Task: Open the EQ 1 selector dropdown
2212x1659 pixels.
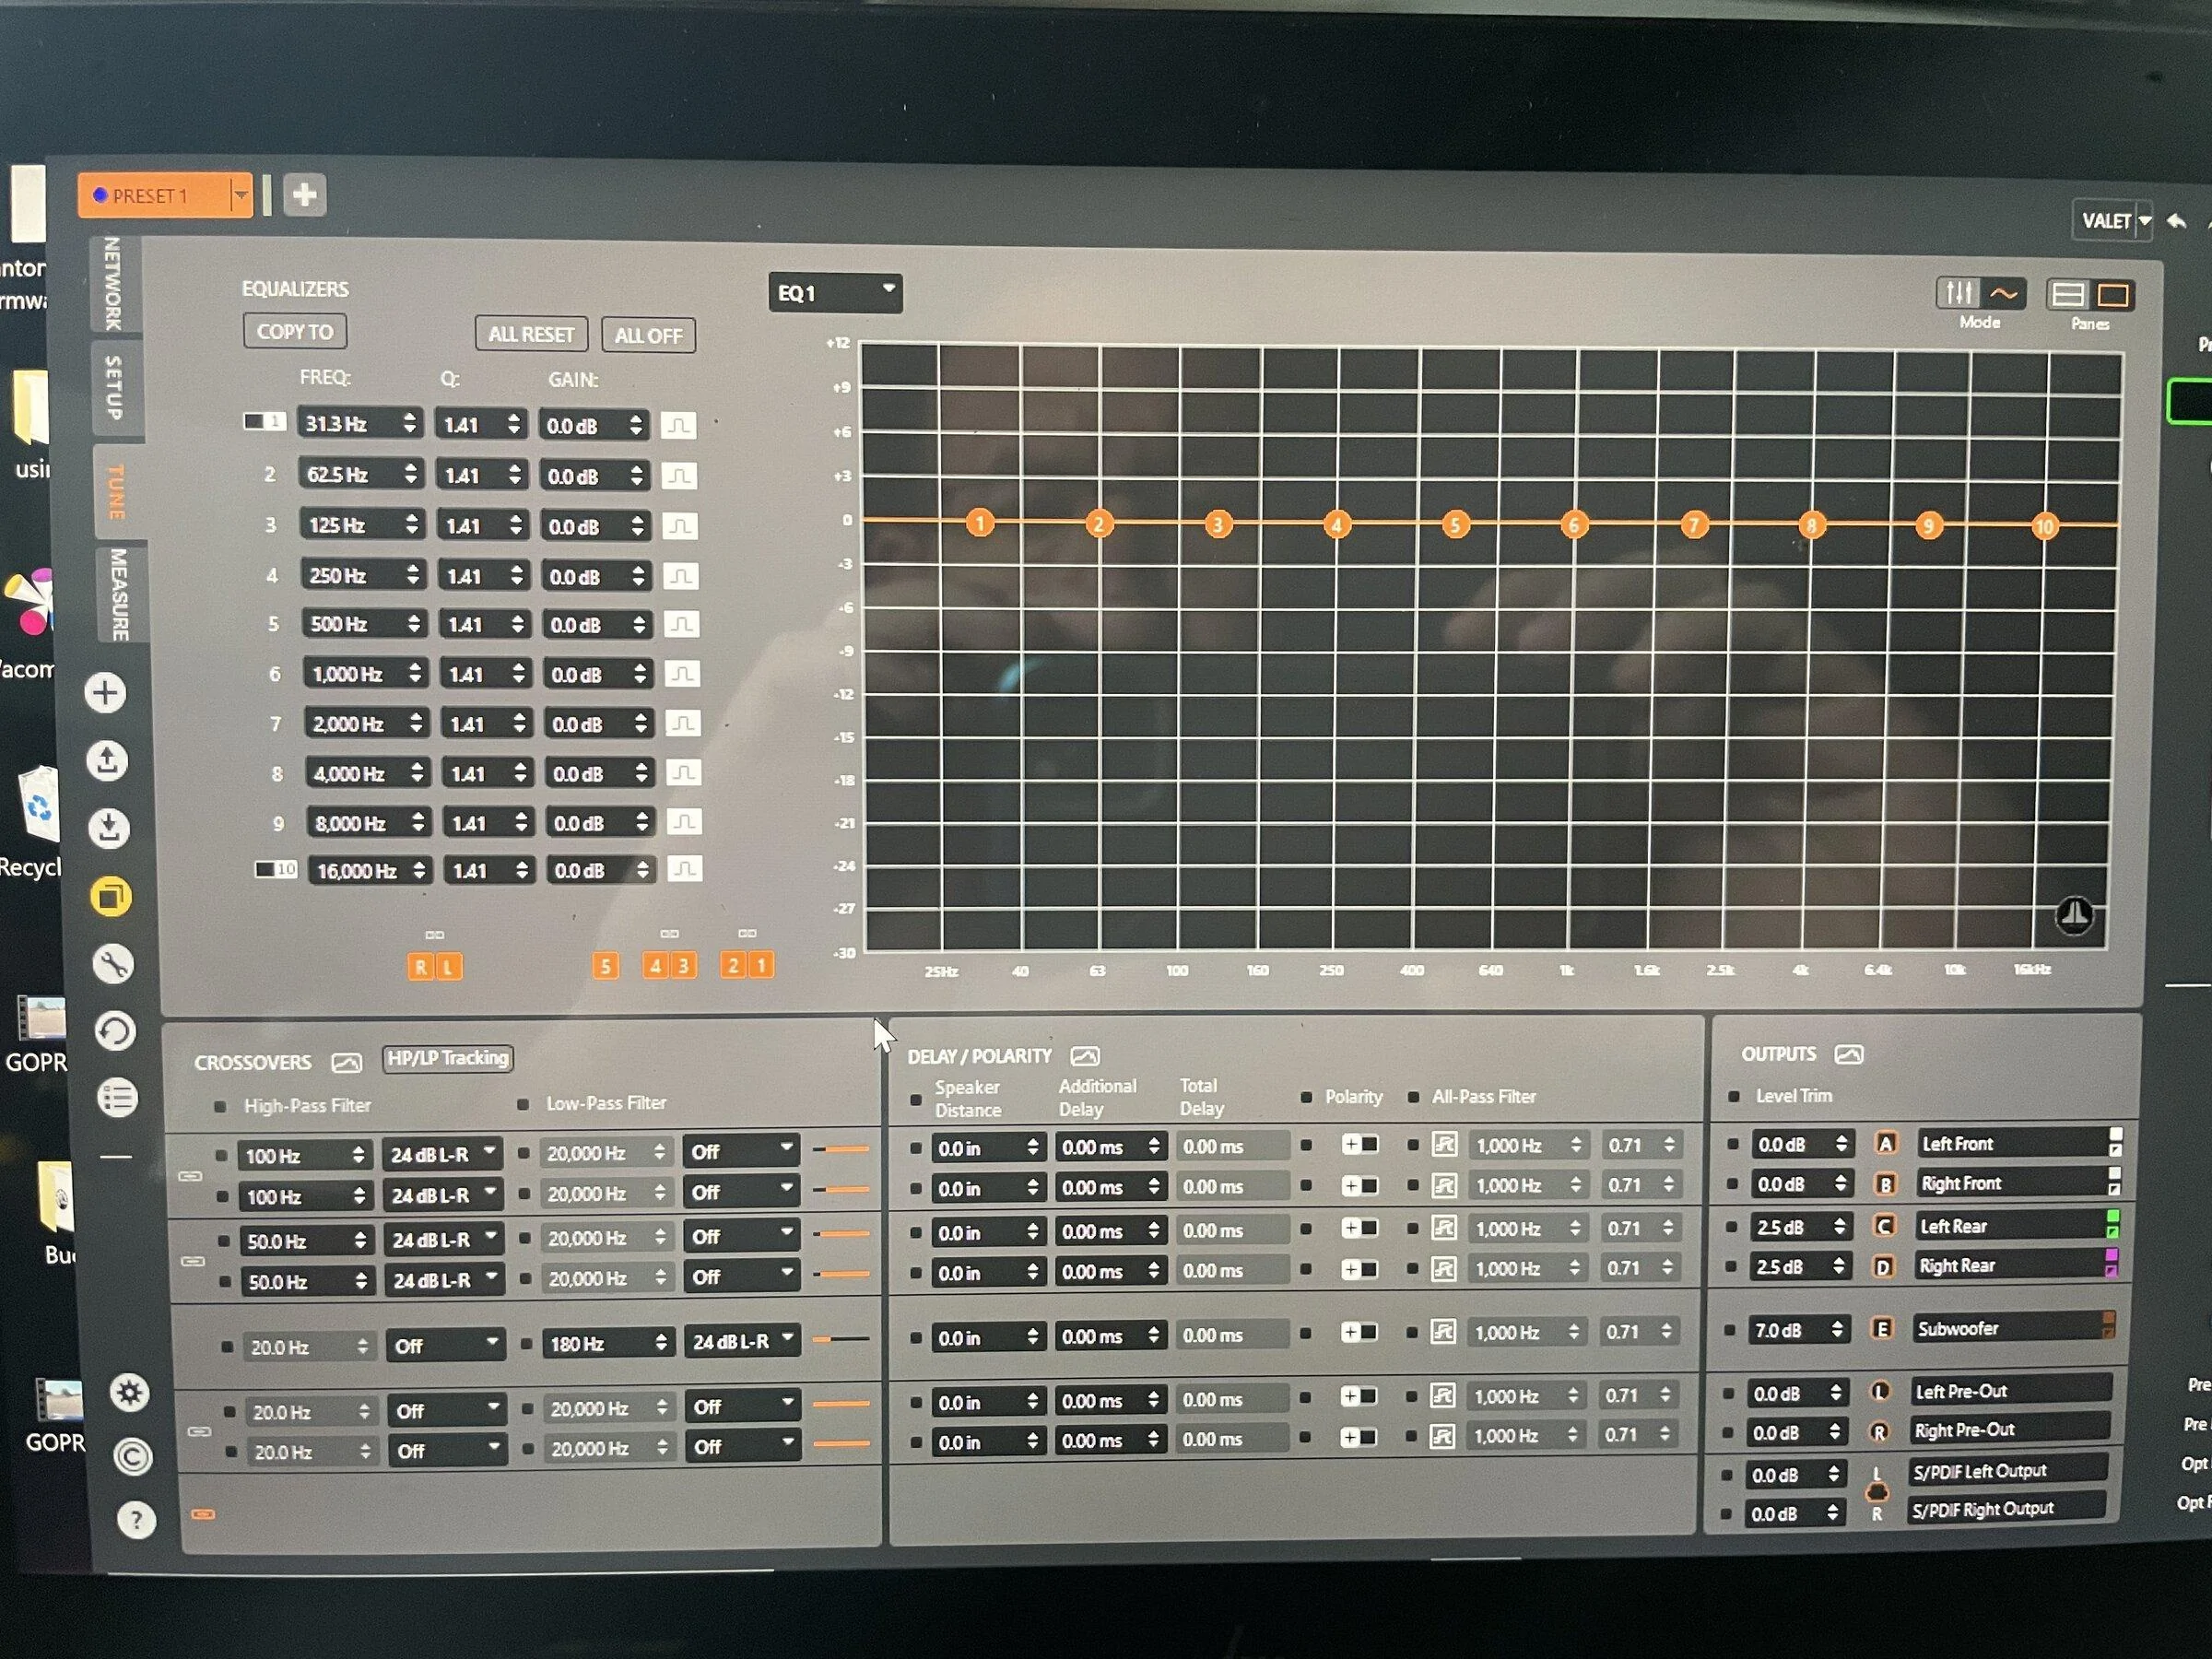Action: click(835, 293)
